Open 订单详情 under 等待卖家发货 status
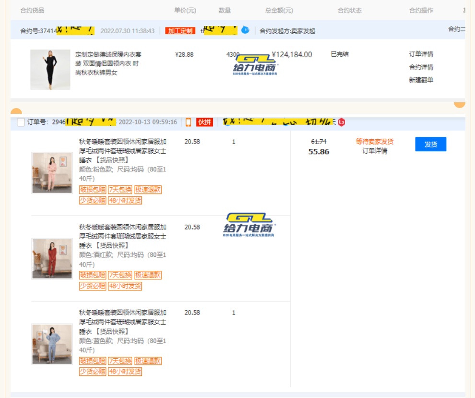475x398 pixels. pyautogui.click(x=374, y=151)
